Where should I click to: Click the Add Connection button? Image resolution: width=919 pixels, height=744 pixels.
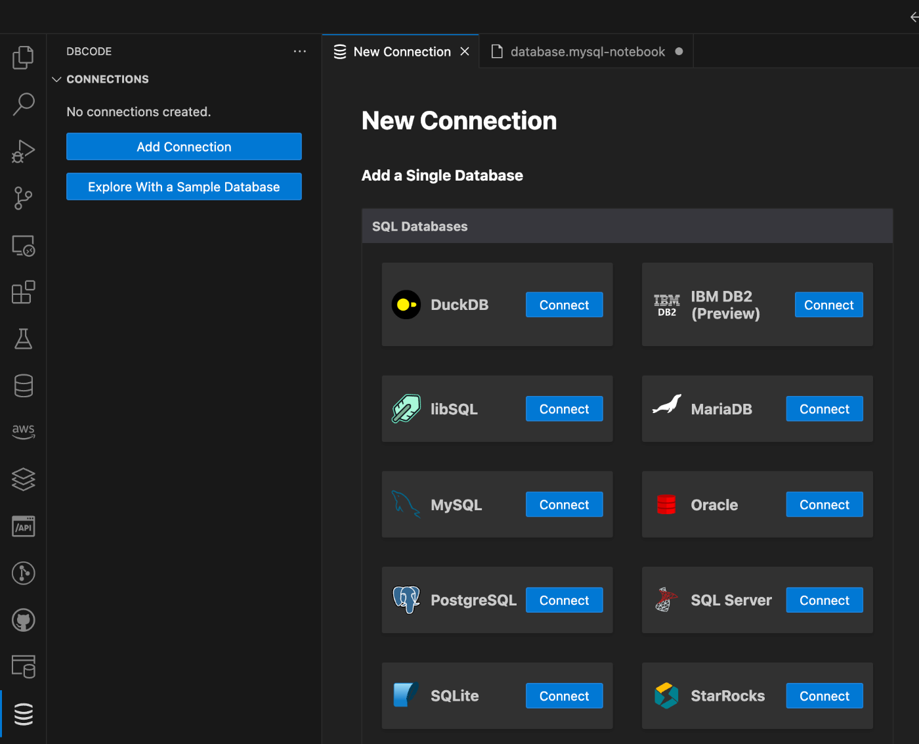pos(184,146)
